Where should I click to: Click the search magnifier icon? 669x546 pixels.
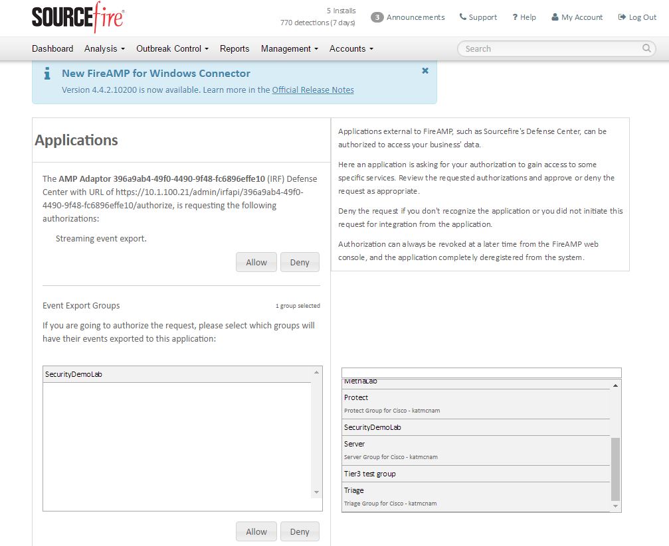(x=647, y=48)
